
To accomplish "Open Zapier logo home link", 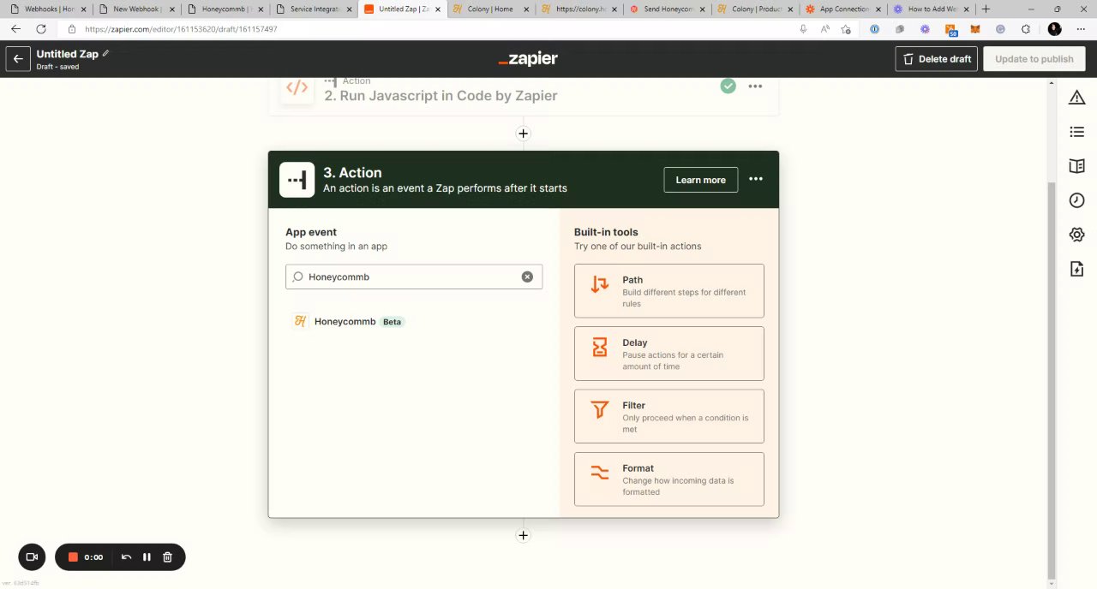I will pyautogui.click(x=528, y=59).
